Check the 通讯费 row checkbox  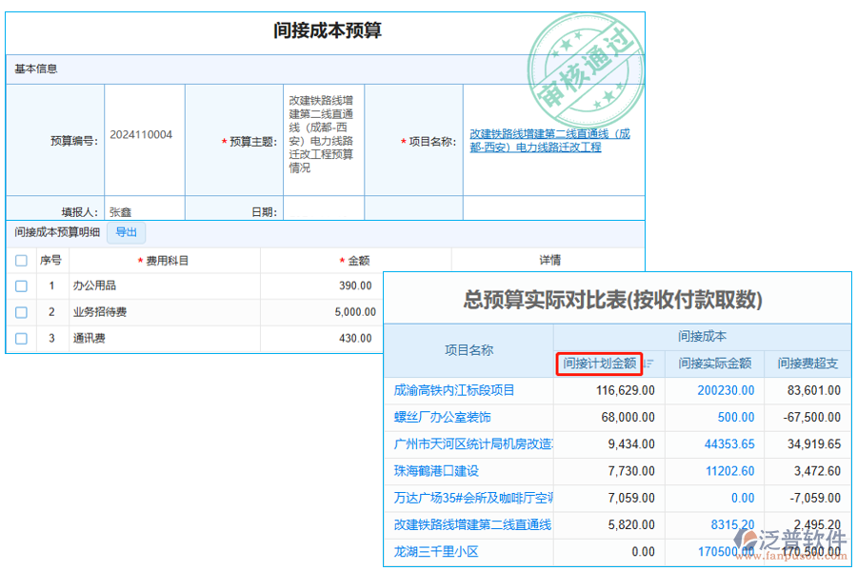[x=20, y=336]
